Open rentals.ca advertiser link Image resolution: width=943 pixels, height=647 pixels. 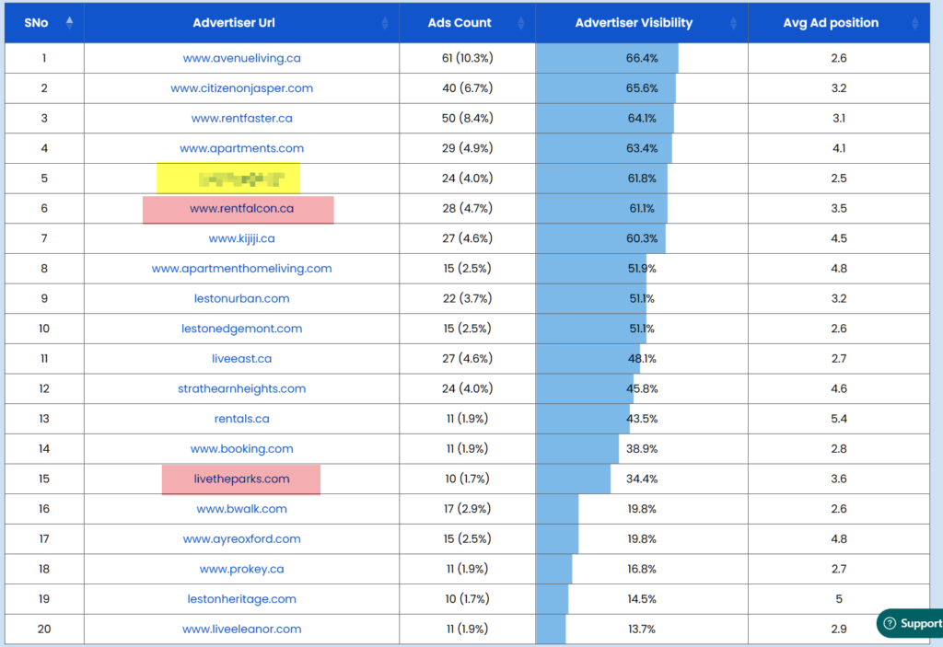pos(242,419)
